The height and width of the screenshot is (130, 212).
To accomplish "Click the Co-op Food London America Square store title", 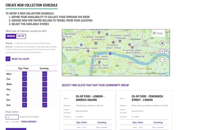I will 90,98.
